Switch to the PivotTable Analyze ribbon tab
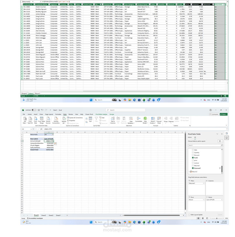The height and width of the screenshot is (237, 235). [101, 114]
